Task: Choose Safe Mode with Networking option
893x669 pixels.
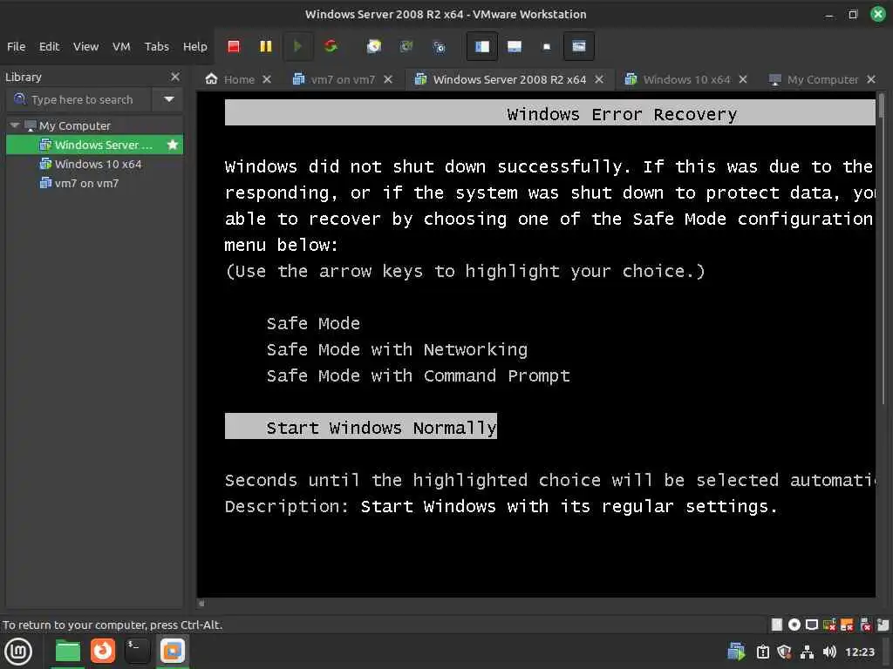Action: [x=397, y=349]
